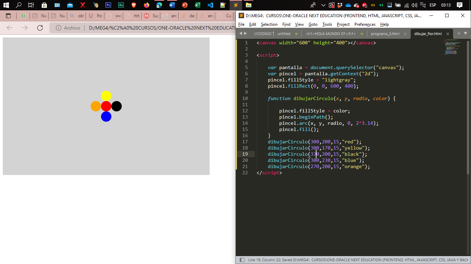Screen dimensions: 471x264
Task: Switch to the untitled tab
Action: coord(284,34)
